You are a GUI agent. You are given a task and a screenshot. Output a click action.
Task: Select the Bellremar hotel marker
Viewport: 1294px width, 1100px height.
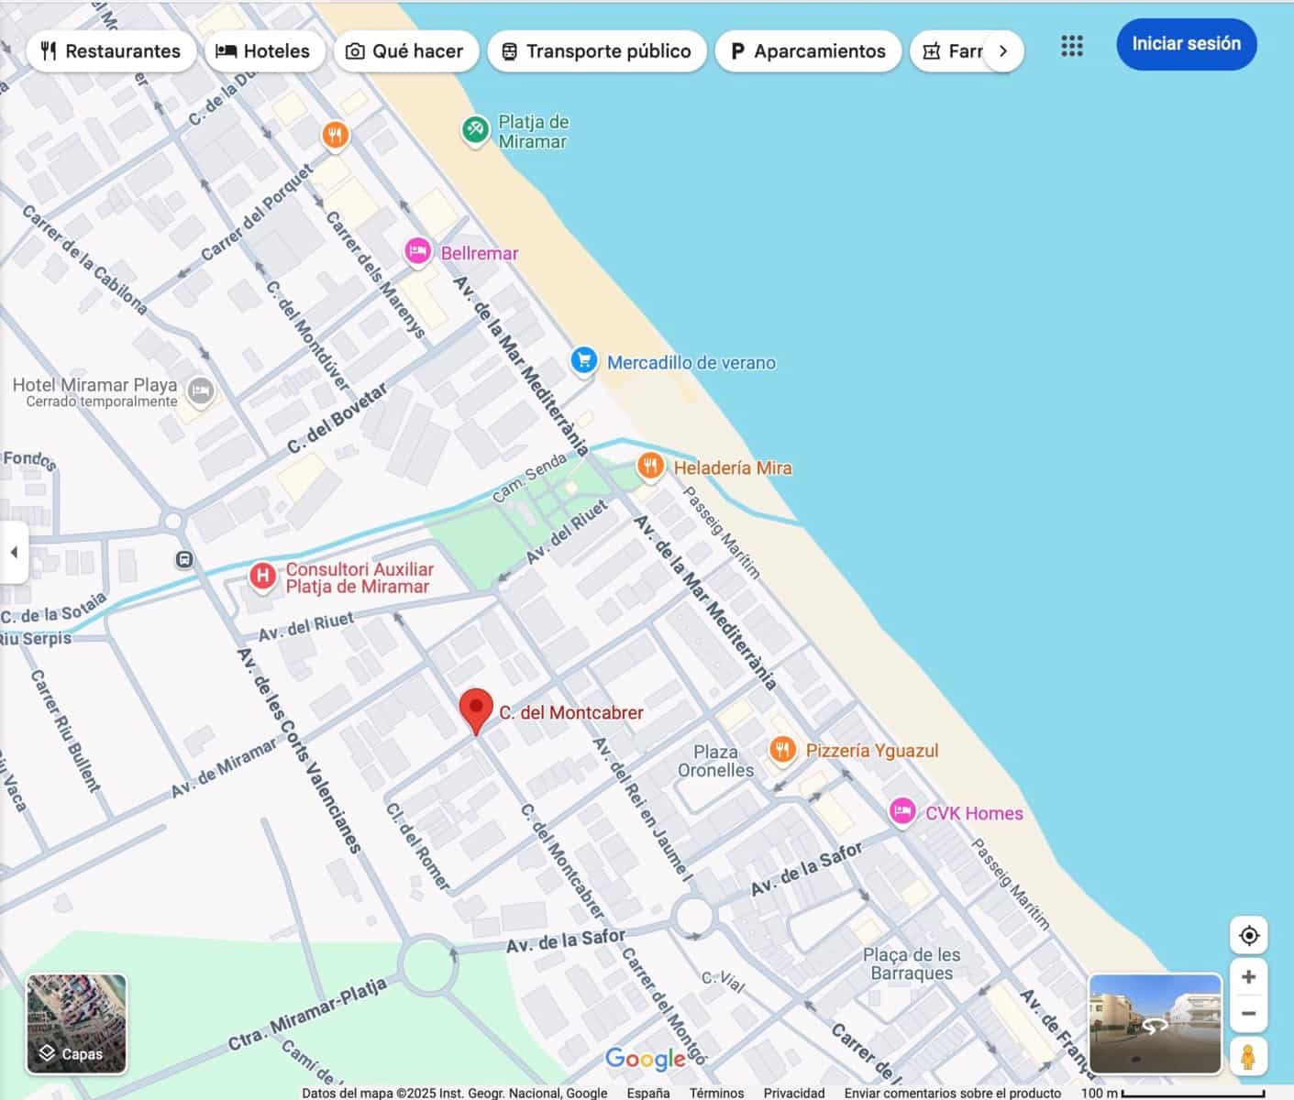(418, 249)
